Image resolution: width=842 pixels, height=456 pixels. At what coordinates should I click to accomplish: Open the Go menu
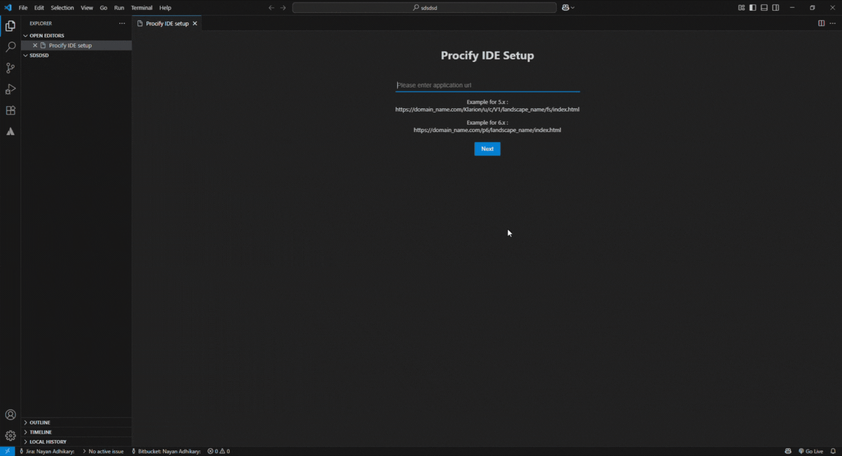103,8
